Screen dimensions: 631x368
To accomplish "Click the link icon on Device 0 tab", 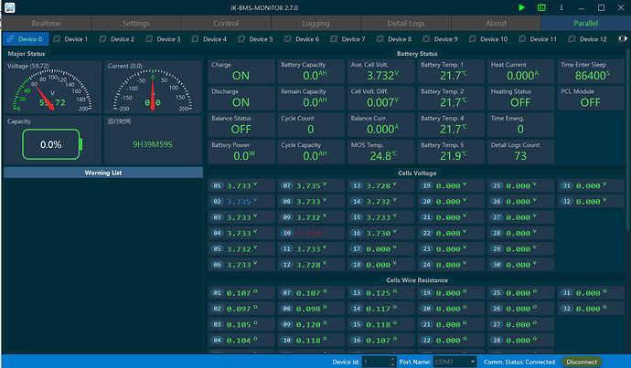I will pos(11,39).
